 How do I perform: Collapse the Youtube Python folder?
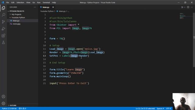pos(22,17)
